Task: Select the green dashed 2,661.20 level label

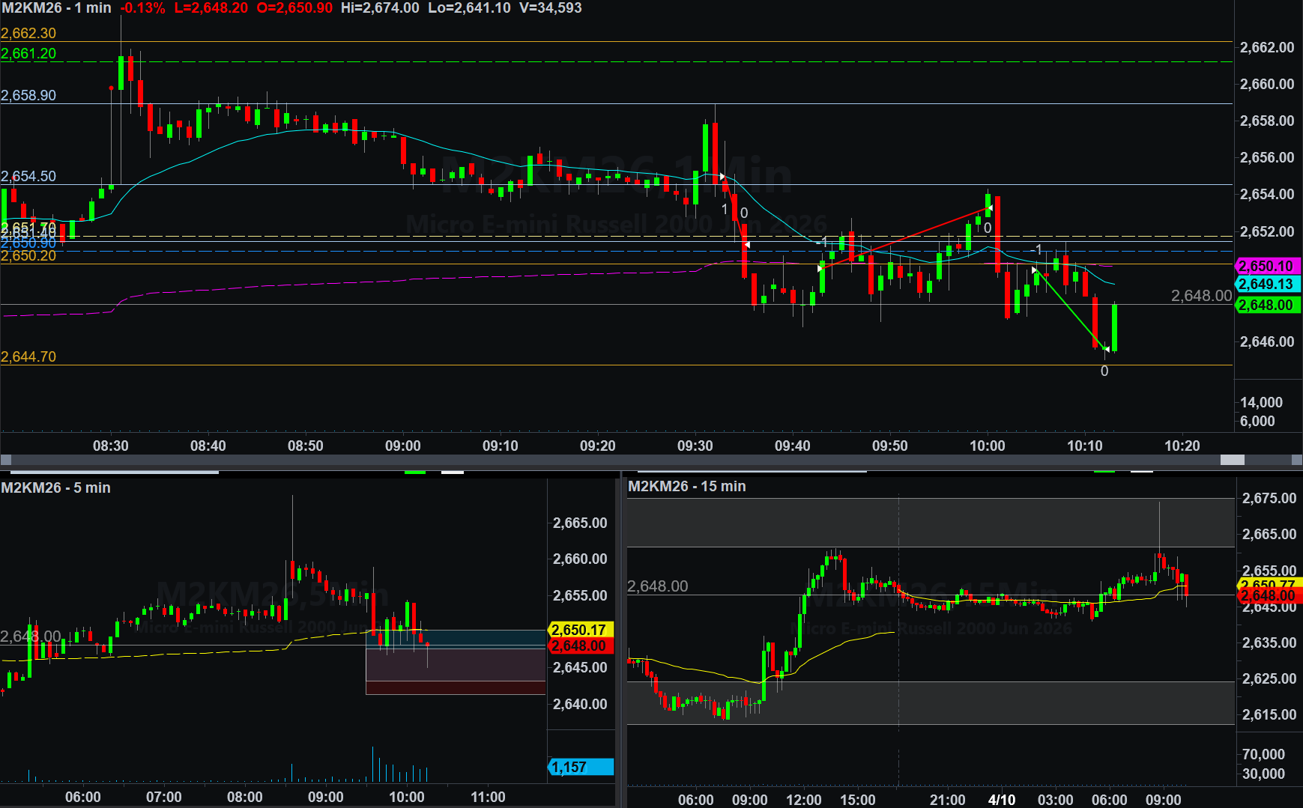Action: pyautogui.click(x=28, y=53)
